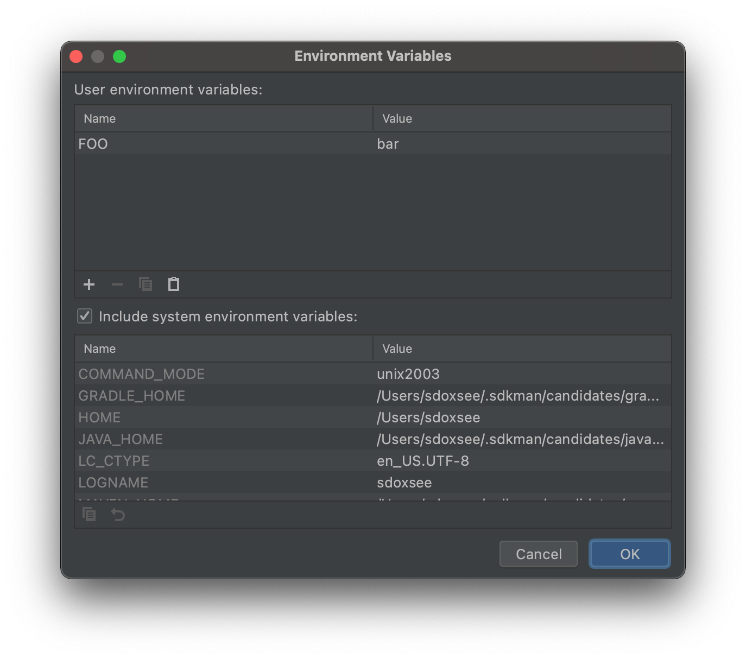
Task: Click the value 'bar' to edit it
Action: pyautogui.click(x=388, y=143)
